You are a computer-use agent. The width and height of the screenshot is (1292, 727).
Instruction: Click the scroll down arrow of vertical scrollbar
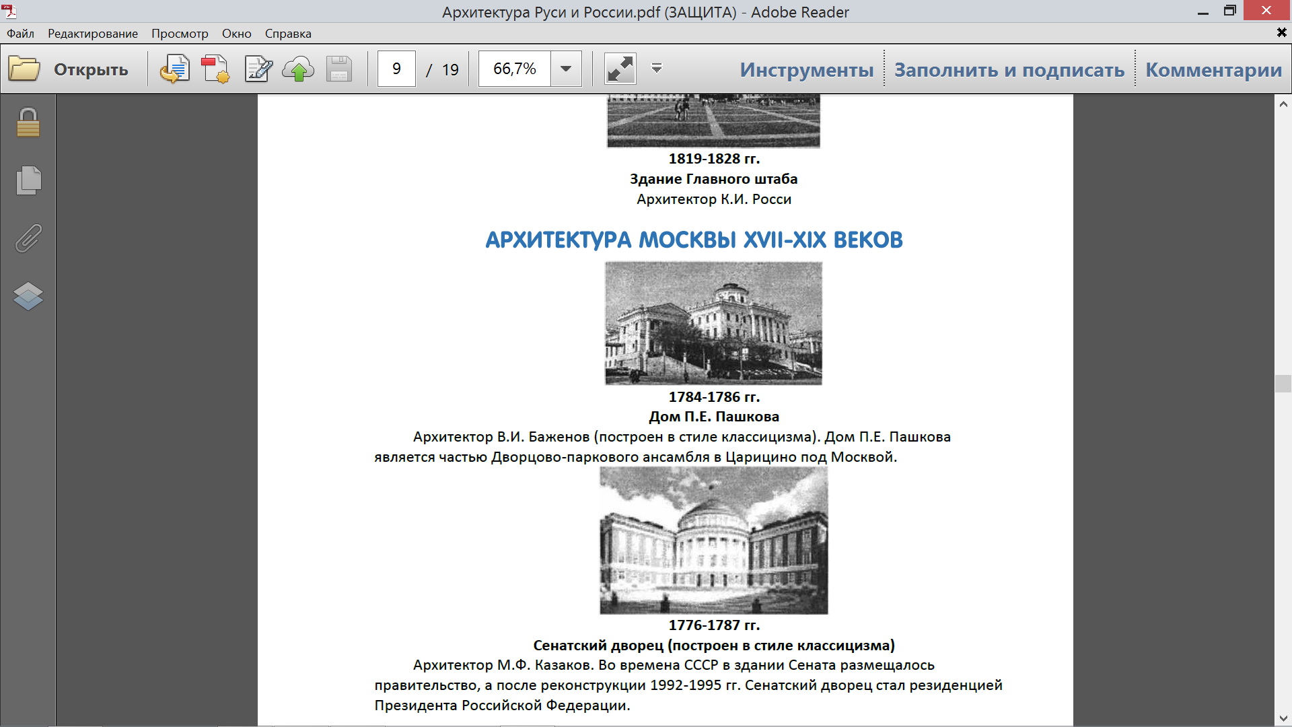tap(1283, 719)
